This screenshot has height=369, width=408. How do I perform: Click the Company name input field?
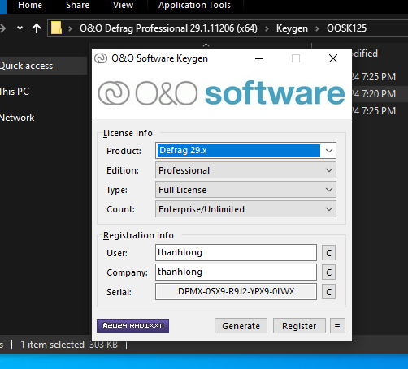236,272
